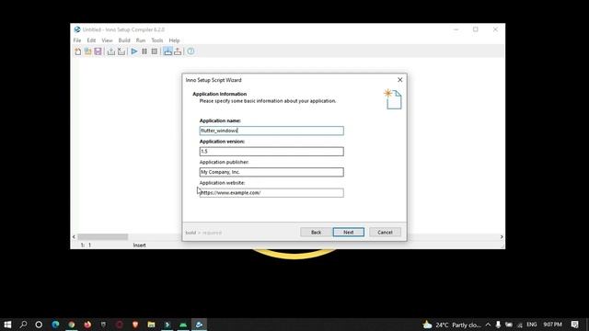
Task: Click the Cancel button in wizard
Action: (x=385, y=233)
